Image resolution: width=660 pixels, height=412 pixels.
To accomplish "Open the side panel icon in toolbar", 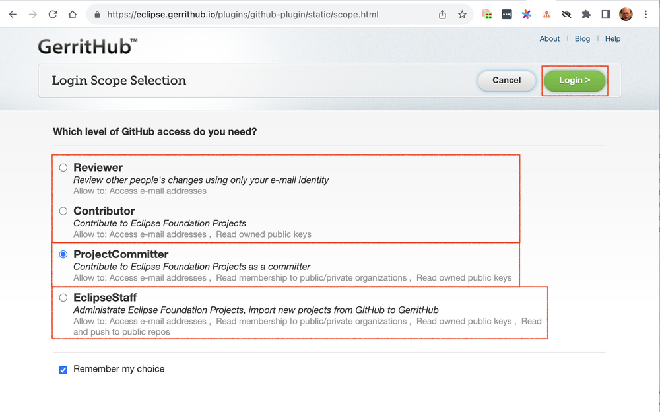I will pos(605,13).
